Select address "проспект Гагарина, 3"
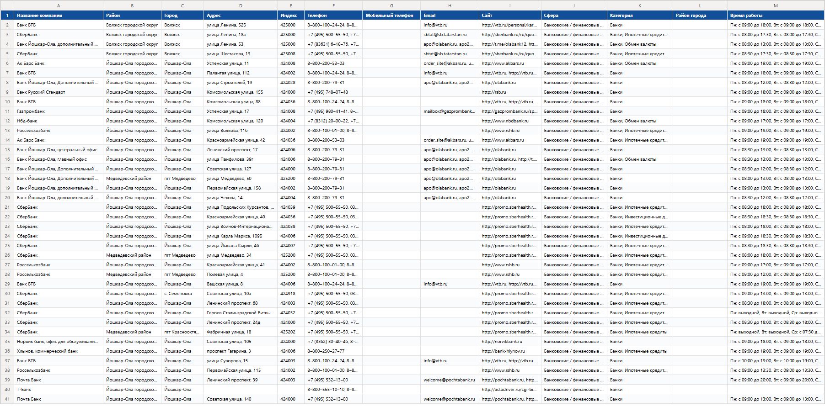This screenshot has height=412, width=825. click(241, 351)
